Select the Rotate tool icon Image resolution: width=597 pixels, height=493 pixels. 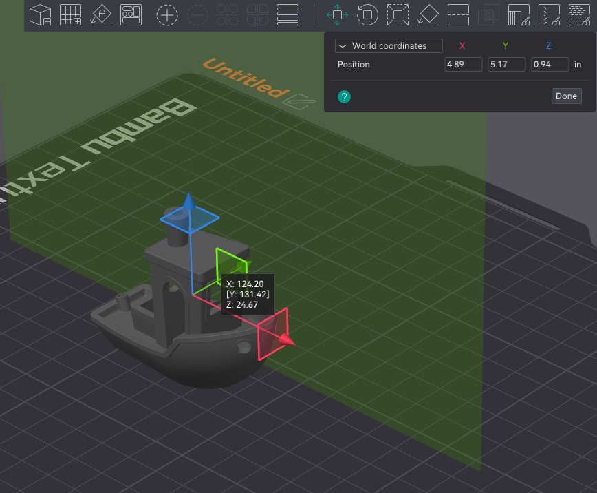[367, 15]
